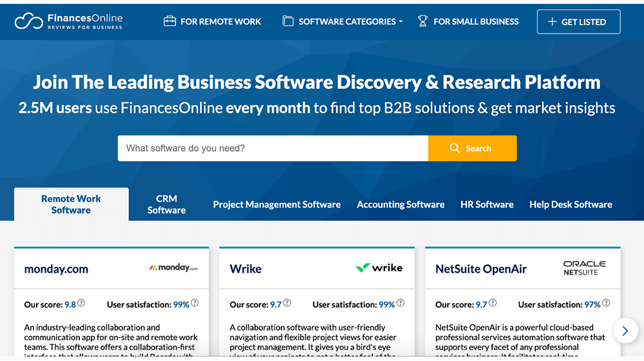The height and width of the screenshot is (361, 644).
Task: Click the NetSuite OpenAir 97% satisfaction value
Action: point(592,305)
